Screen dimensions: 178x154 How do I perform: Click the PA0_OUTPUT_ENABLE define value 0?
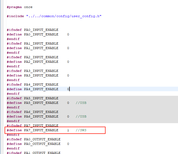tap(68, 144)
